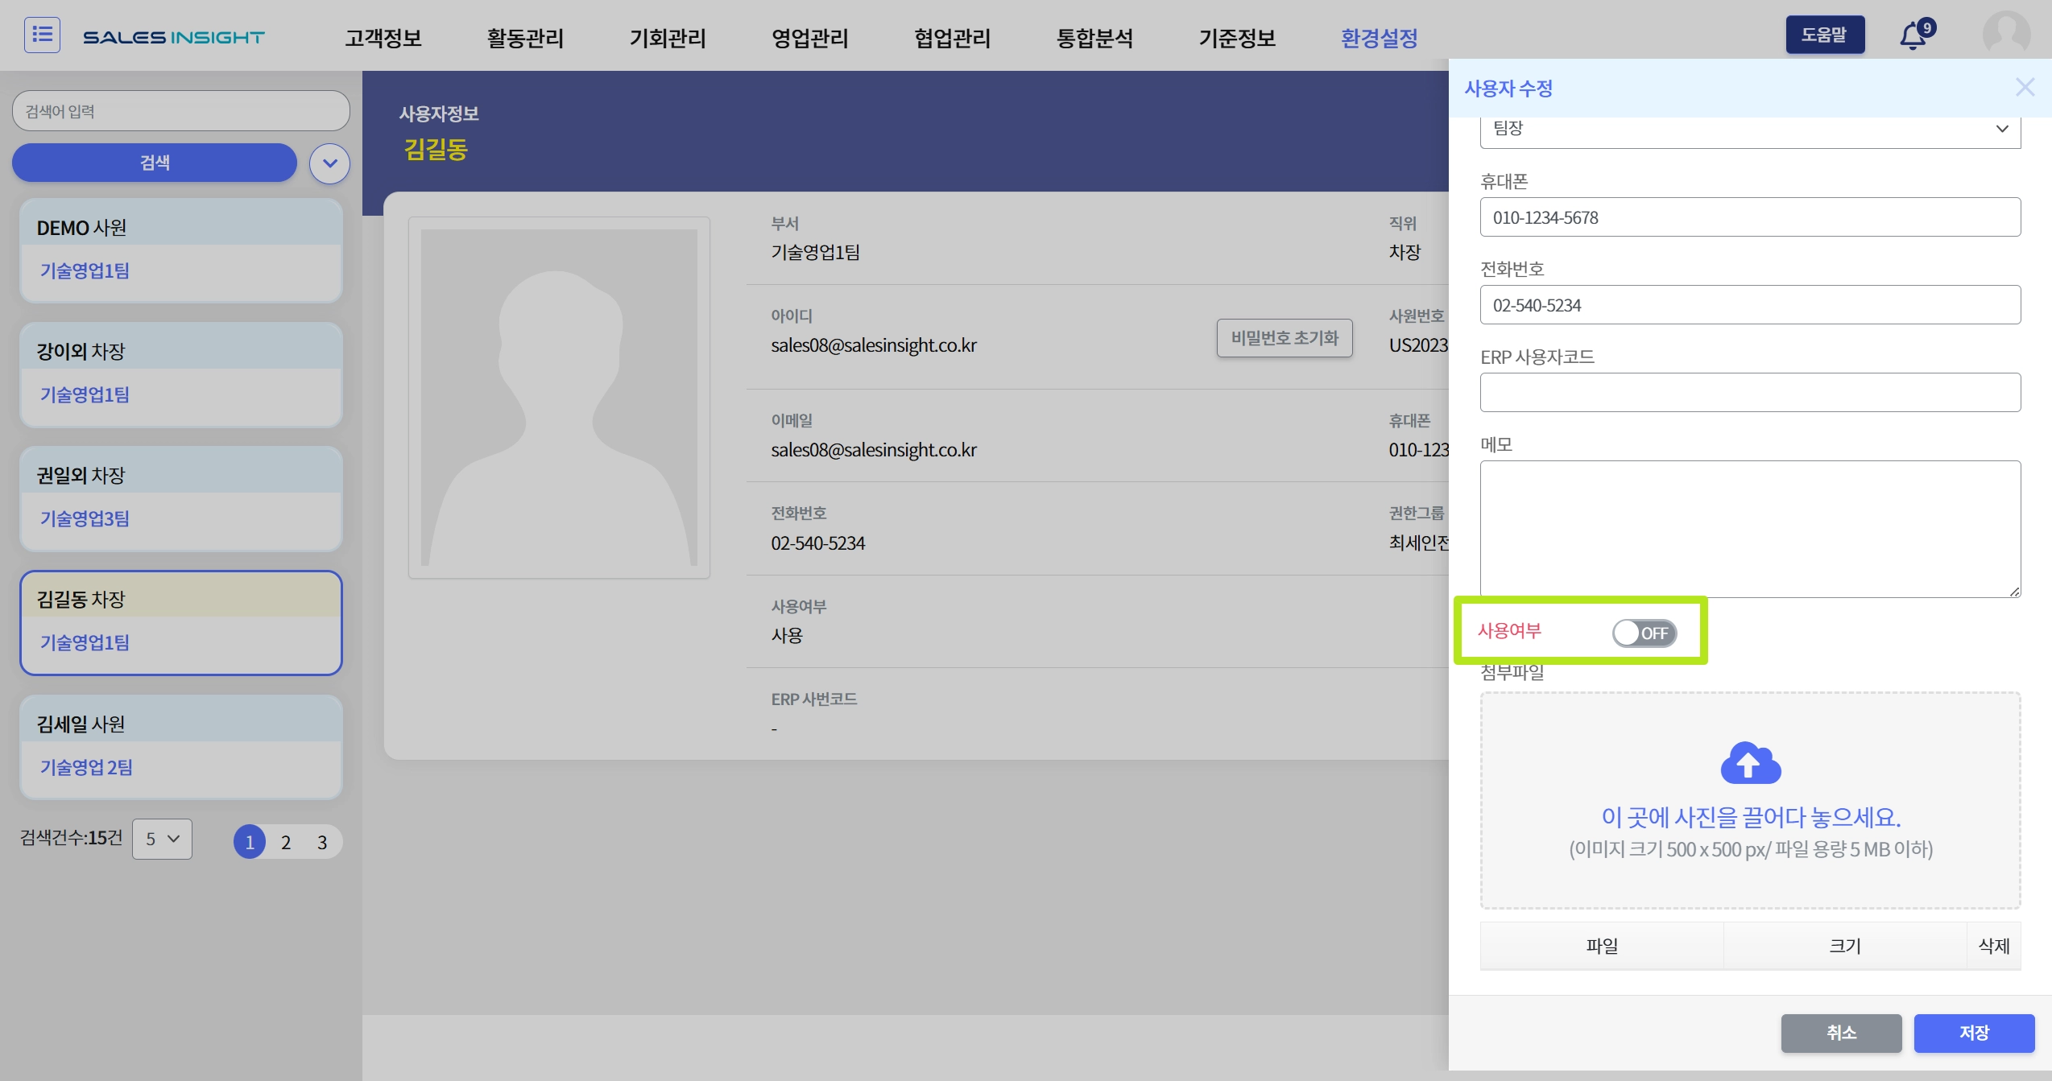Close the 사용자 수정 panel
Screen dimensions: 2052x1081
(2025, 87)
